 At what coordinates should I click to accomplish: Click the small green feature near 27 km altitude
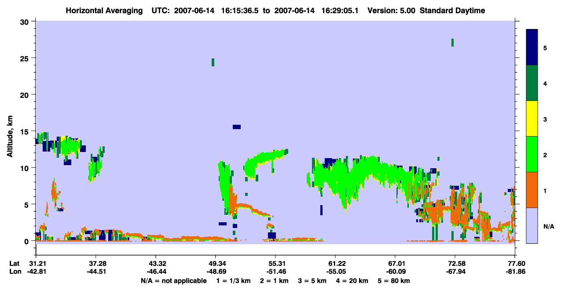(452, 43)
